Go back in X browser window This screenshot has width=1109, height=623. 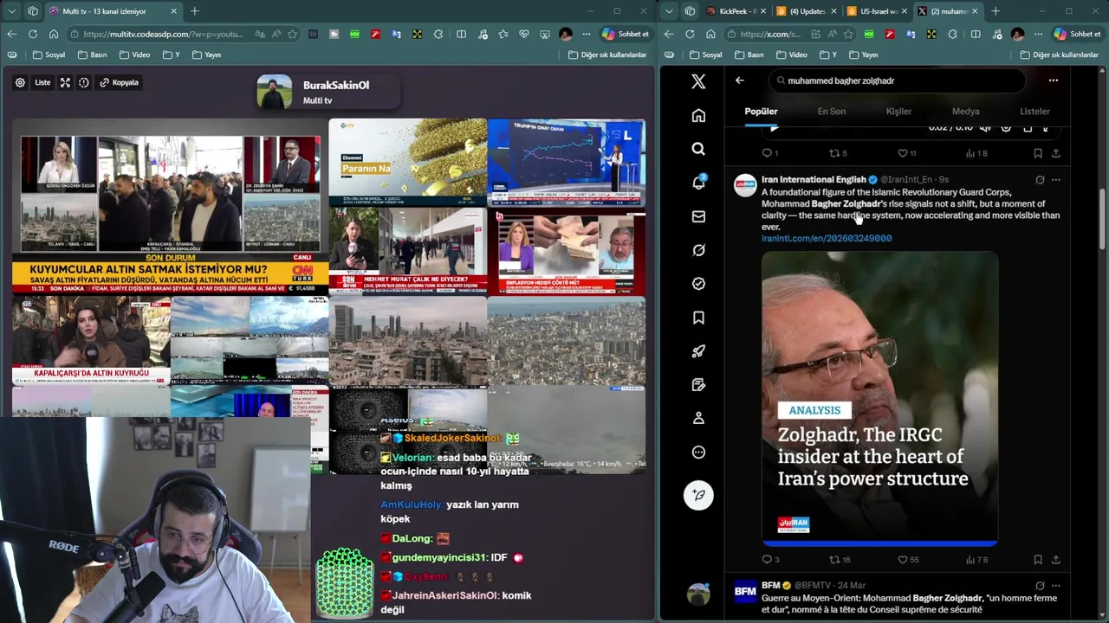(668, 34)
